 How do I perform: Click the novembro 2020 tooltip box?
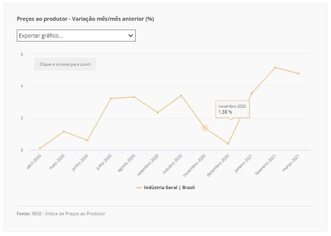pos(233,109)
